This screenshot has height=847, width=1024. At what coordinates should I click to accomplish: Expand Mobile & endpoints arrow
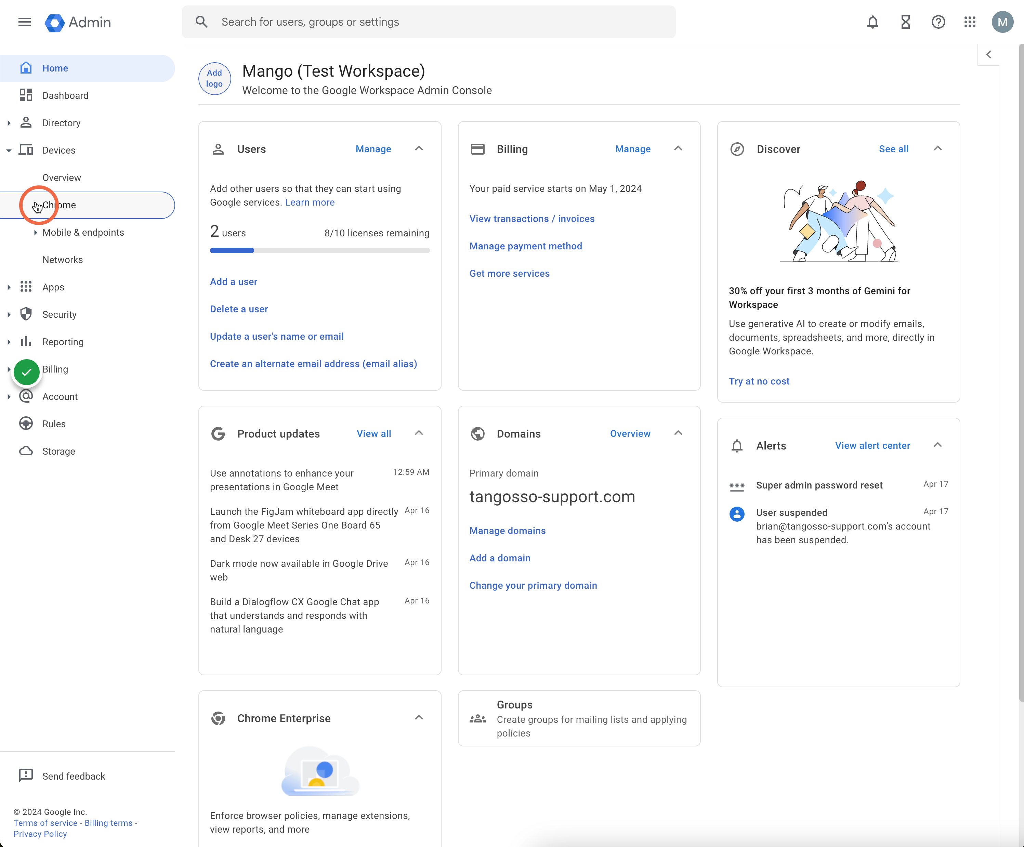tap(36, 233)
